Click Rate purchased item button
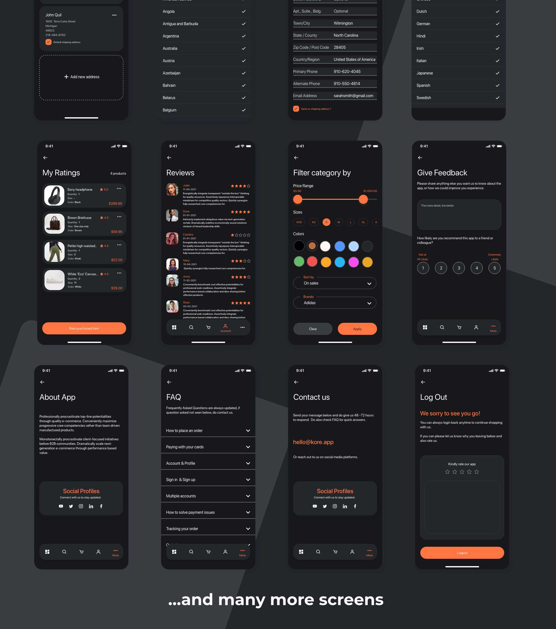The height and width of the screenshot is (629, 556). pyautogui.click(x=84, y=328)
